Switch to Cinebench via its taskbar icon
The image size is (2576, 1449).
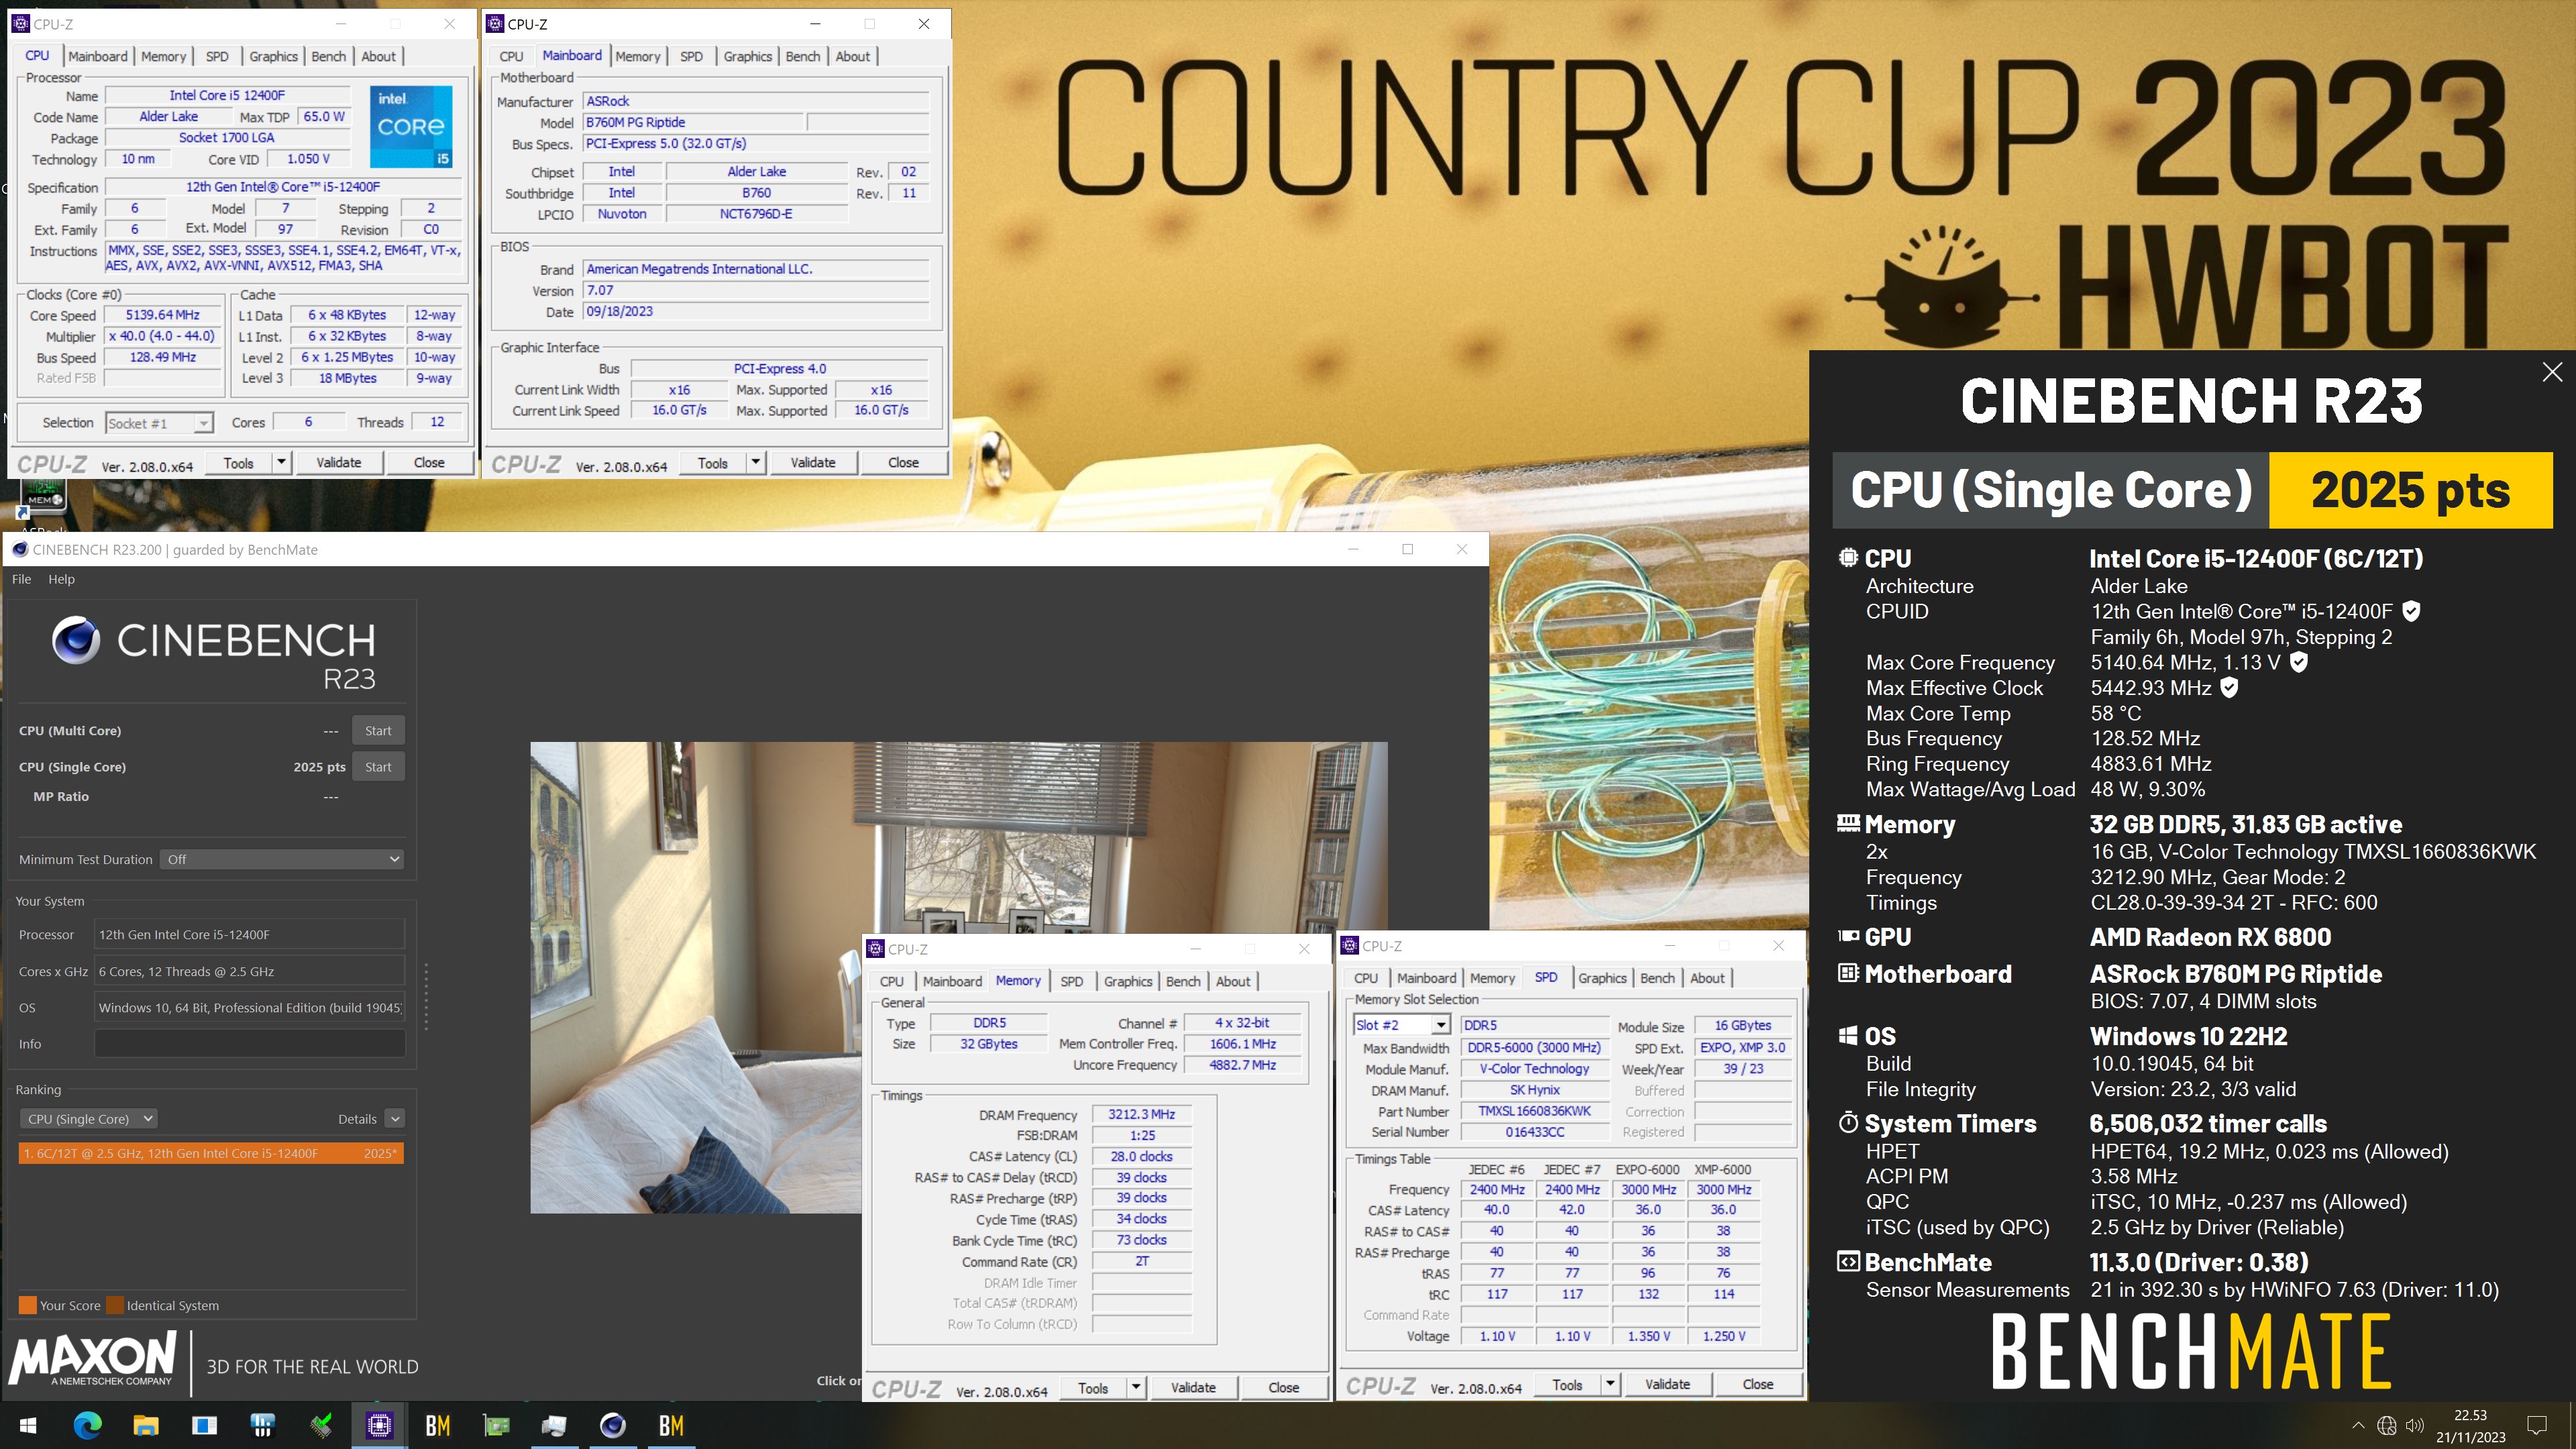613,1425
